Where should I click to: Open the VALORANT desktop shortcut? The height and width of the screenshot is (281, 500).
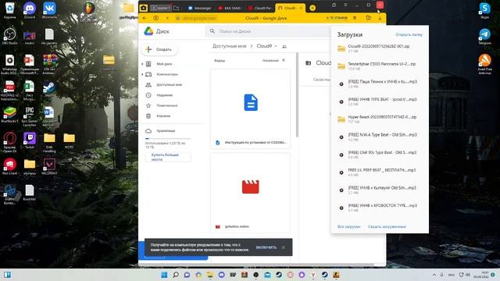click(49, 166)
